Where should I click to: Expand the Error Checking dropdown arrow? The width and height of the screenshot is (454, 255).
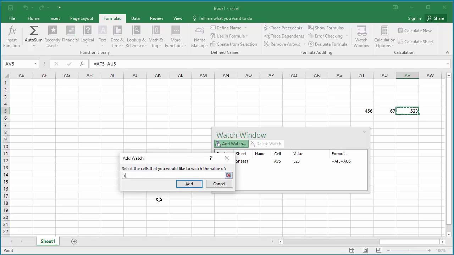point(347,36)
